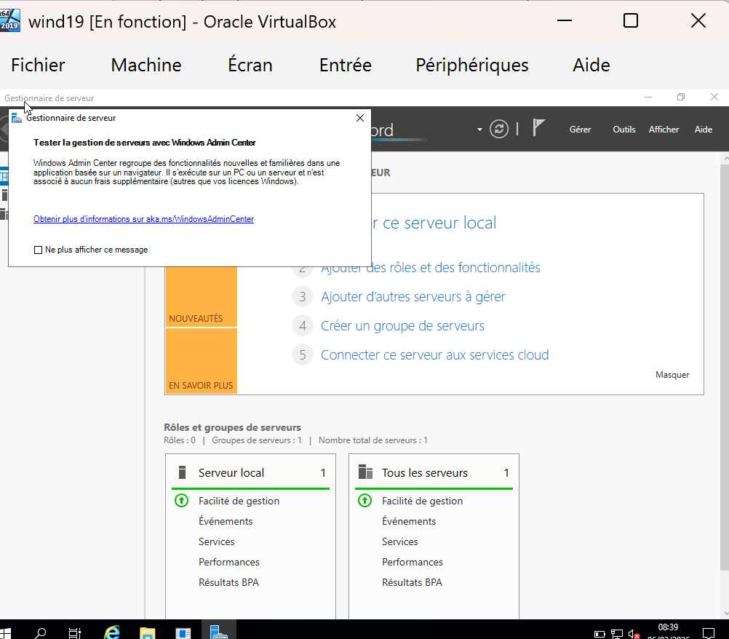Click Tous les serveurs servers icon
Image resolution: width=729 pixels, height=639 pixels.
(x=365, y=472)
